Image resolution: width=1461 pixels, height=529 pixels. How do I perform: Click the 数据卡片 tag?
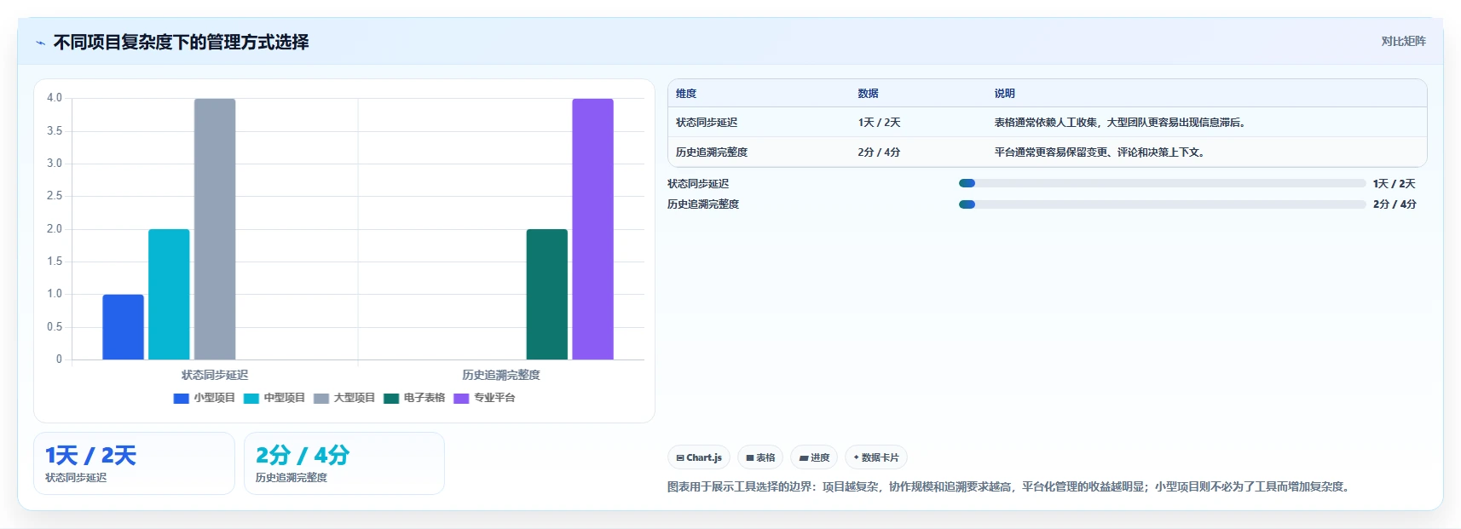point(876,457)
